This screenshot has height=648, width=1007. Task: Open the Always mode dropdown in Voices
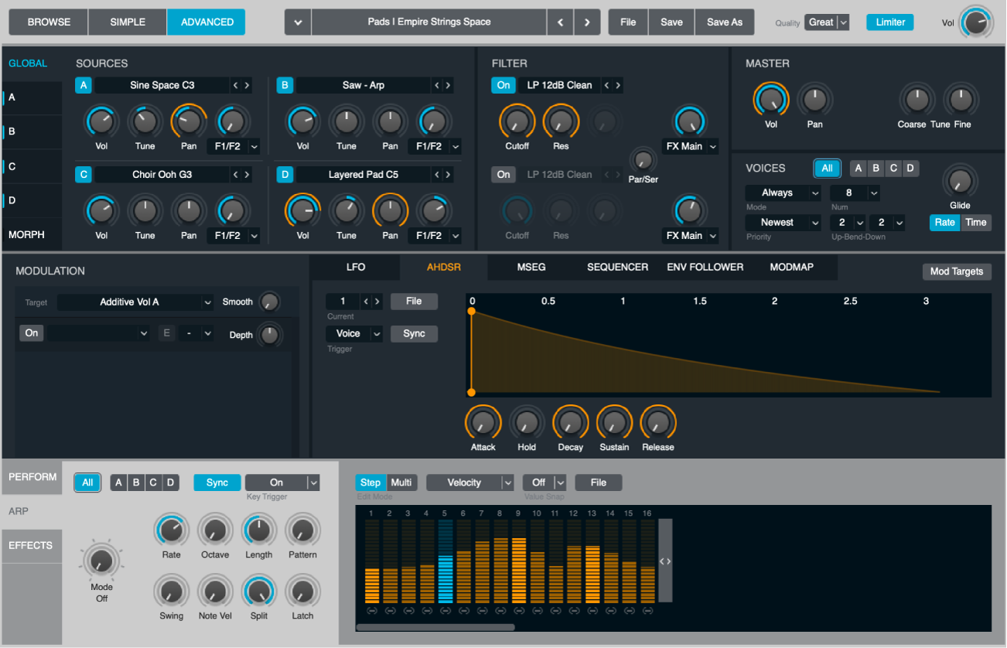pyautogui.click(x=783, y=193)
